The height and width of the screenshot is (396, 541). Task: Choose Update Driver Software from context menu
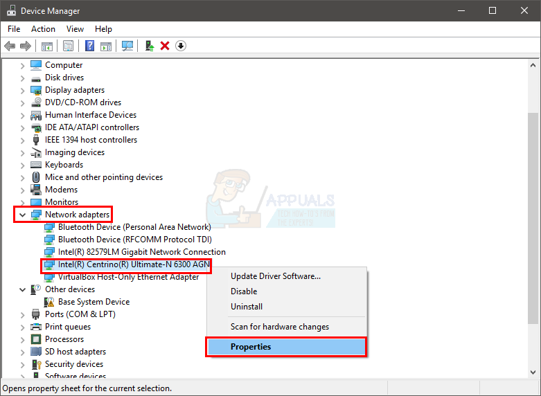tap(287, 276)
